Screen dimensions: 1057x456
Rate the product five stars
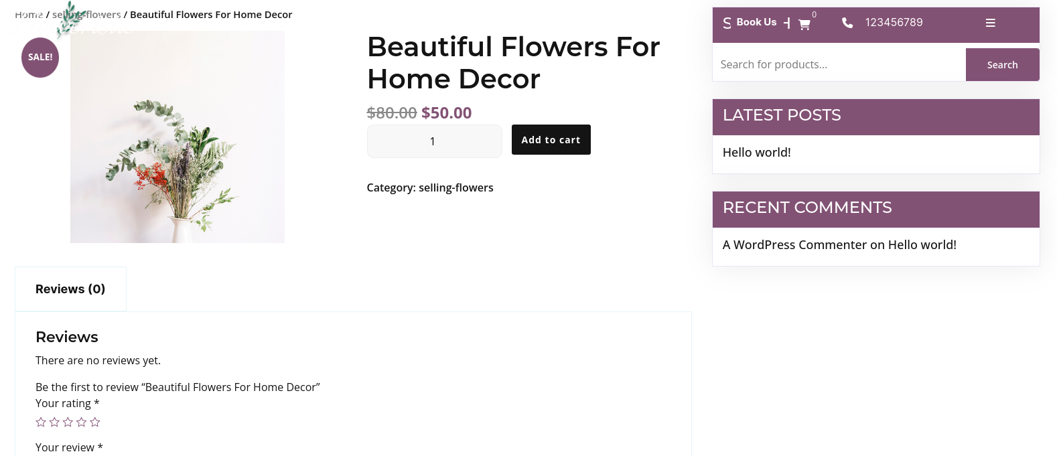pyautogui.click(x=95, y=422)
